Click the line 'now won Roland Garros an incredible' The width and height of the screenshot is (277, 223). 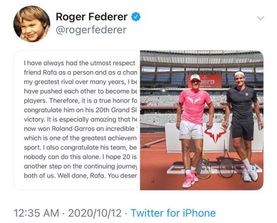coord(79,129)
